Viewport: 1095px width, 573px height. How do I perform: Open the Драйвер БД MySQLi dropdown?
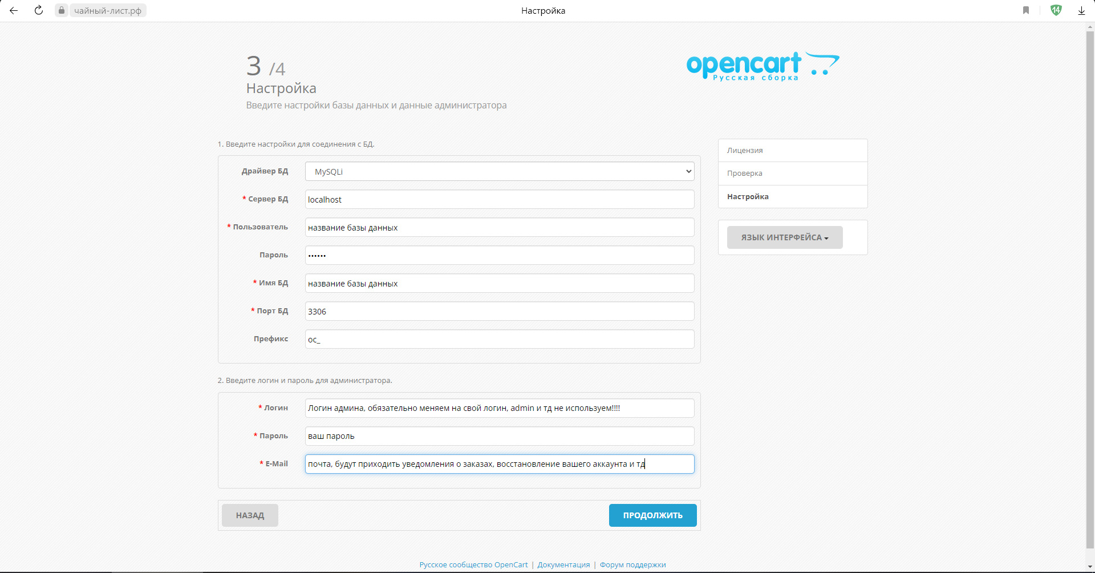pos(500,171)
